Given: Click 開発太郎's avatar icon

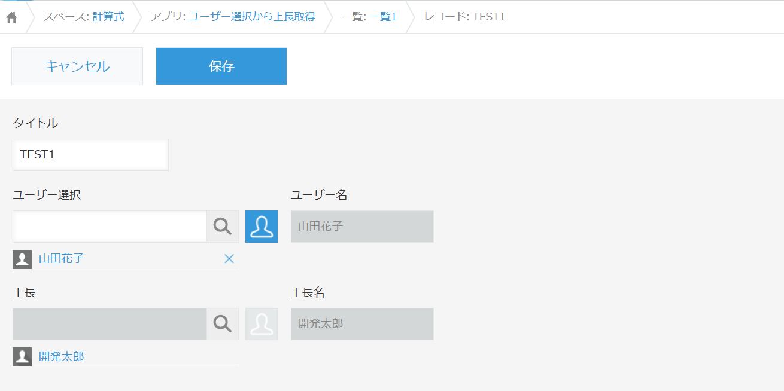Looking at the screenshot, I should (x=22, y=357).
